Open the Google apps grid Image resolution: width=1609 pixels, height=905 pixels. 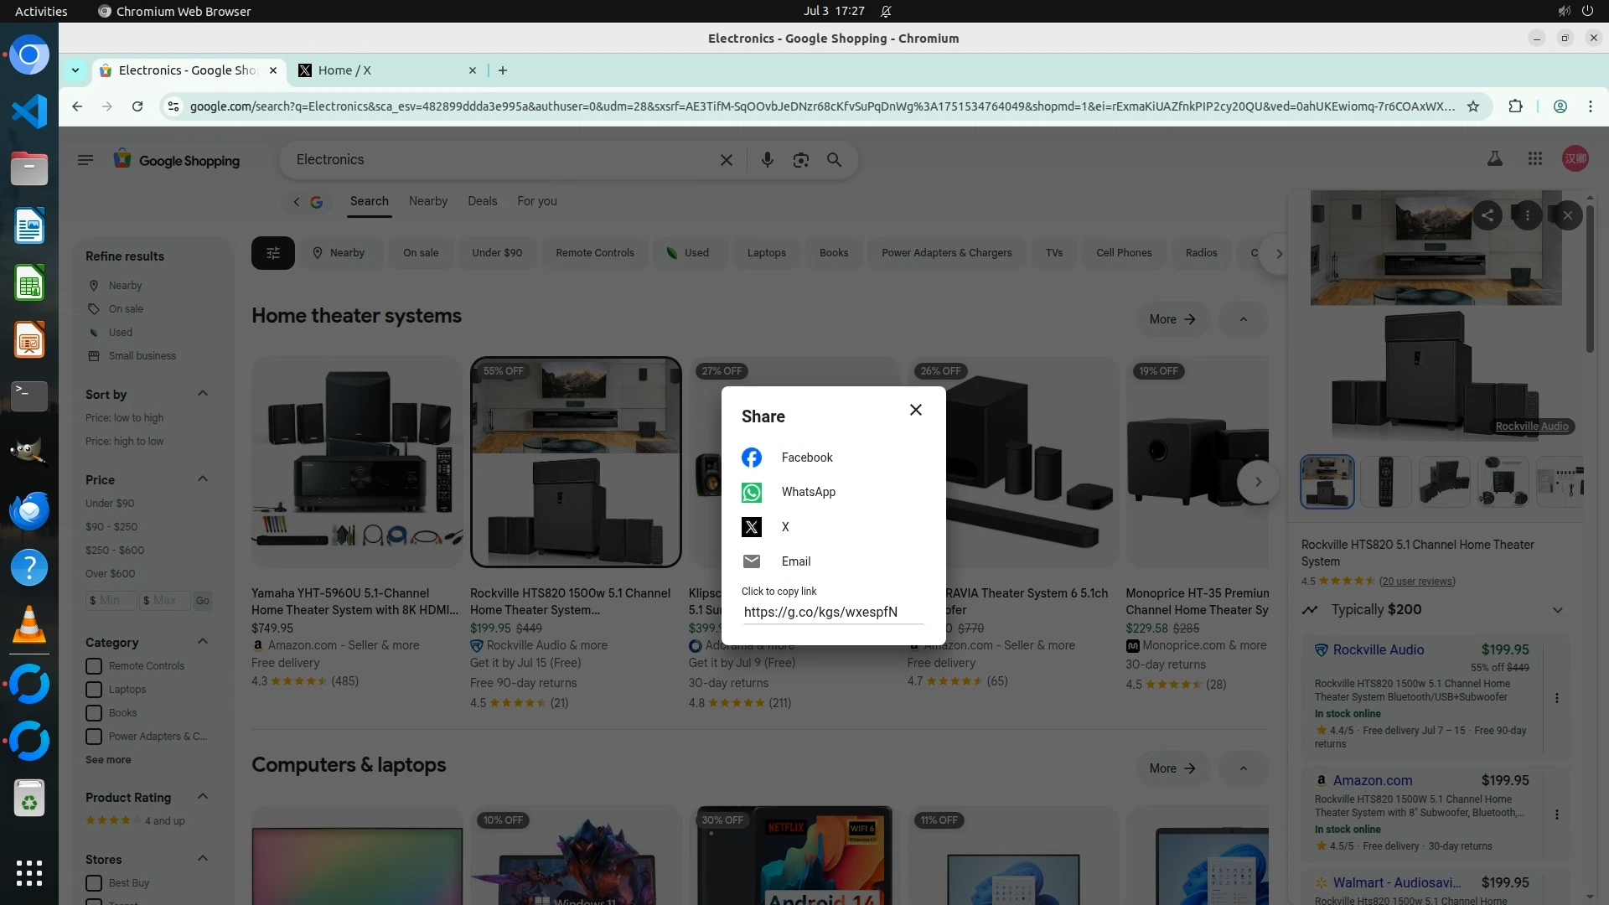pyautogui.click(x=1534, y=159)
